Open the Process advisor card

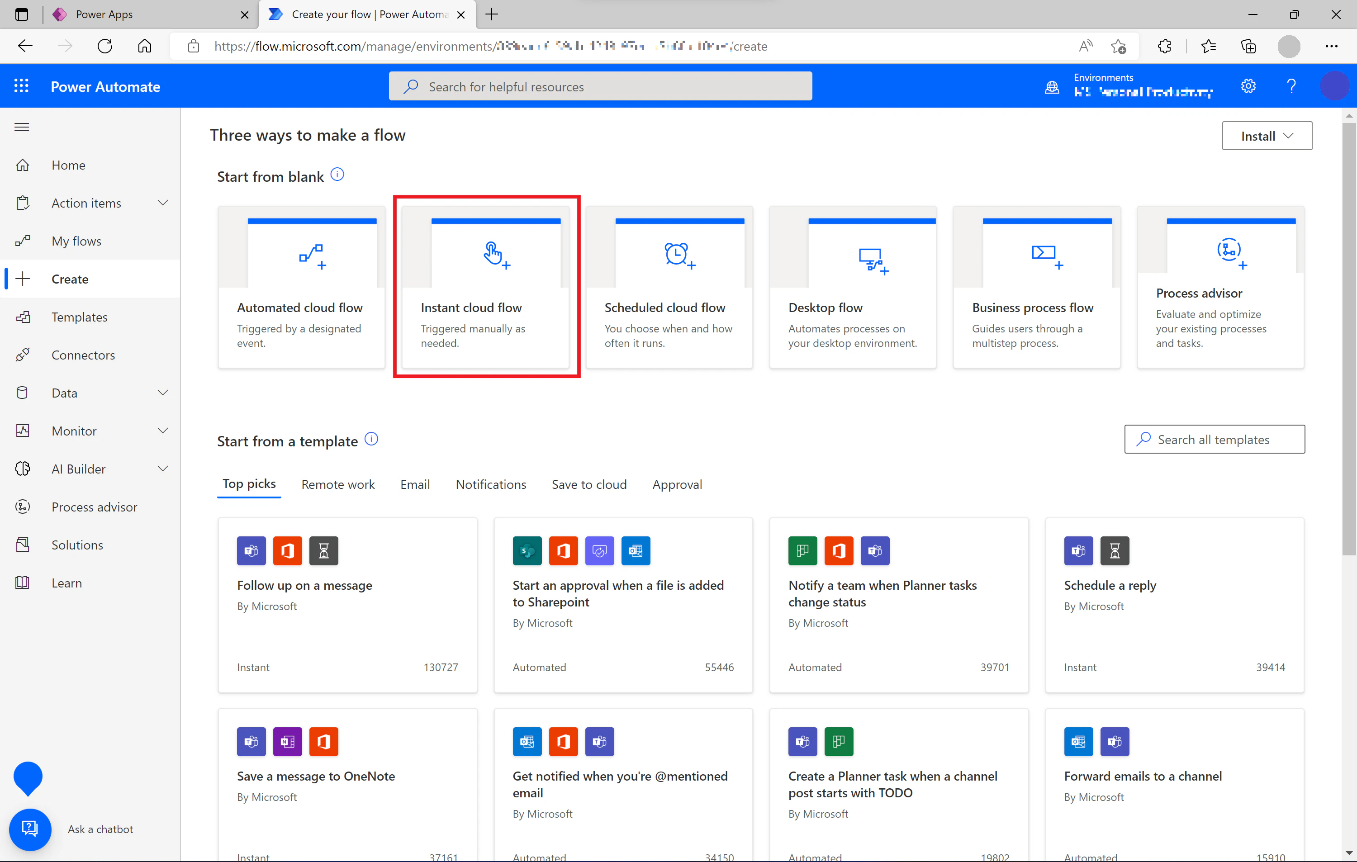1221,287
